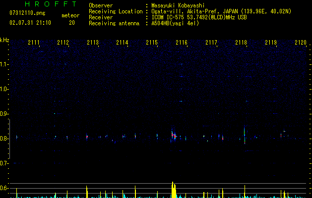Image resolution: width=312 pixels, height=198 pixels.
Task: Click the Receiving antenna label
Action: pyautogui.click(x=114, y=23)
